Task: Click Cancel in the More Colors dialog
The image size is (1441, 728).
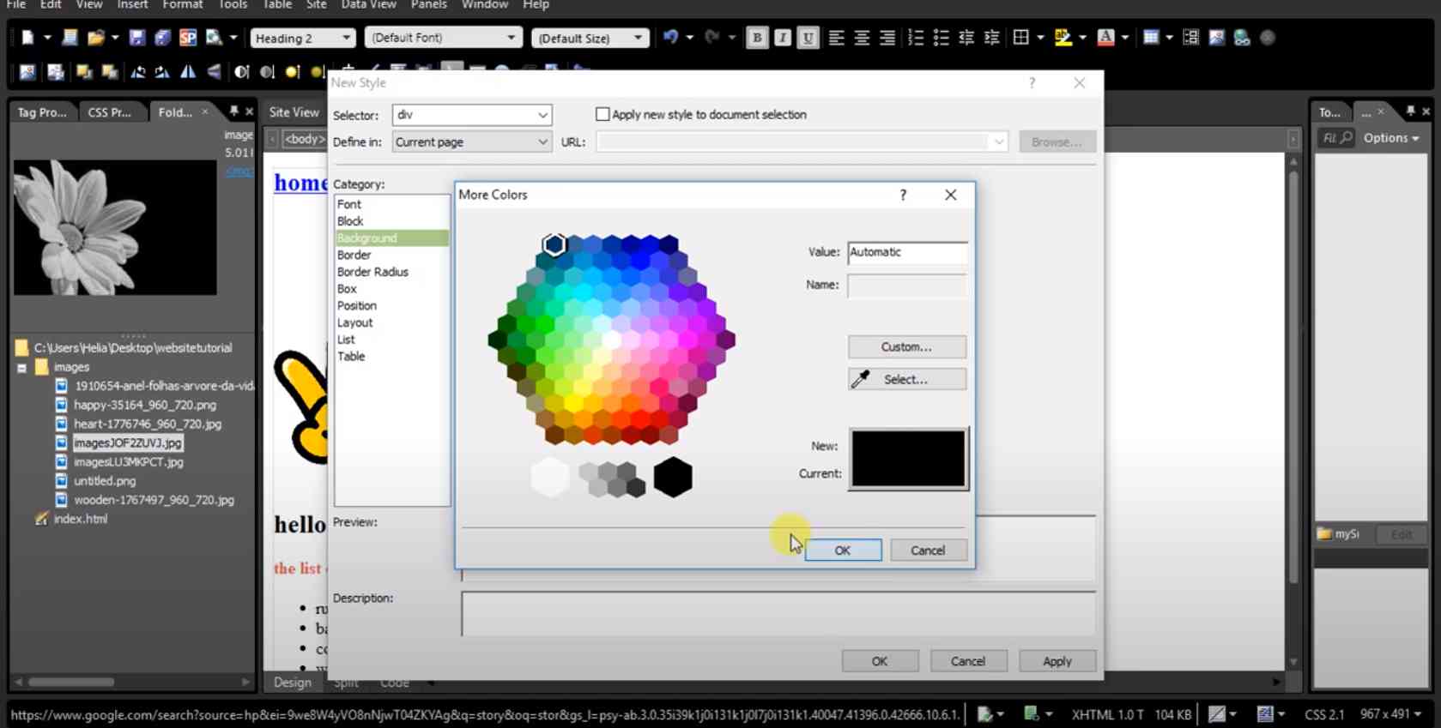Action: (x=928, y=551)
